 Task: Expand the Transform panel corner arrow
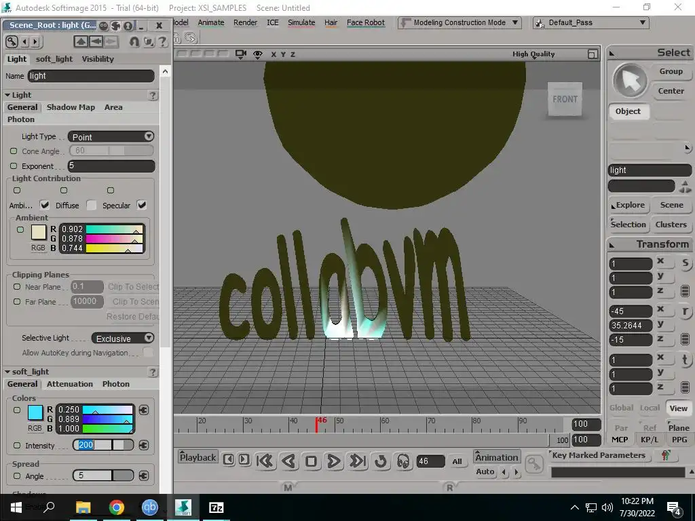612,245
